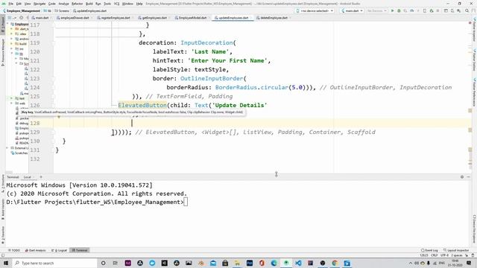
Task: Expand the test folder in project tree
Action: (12, 98)
